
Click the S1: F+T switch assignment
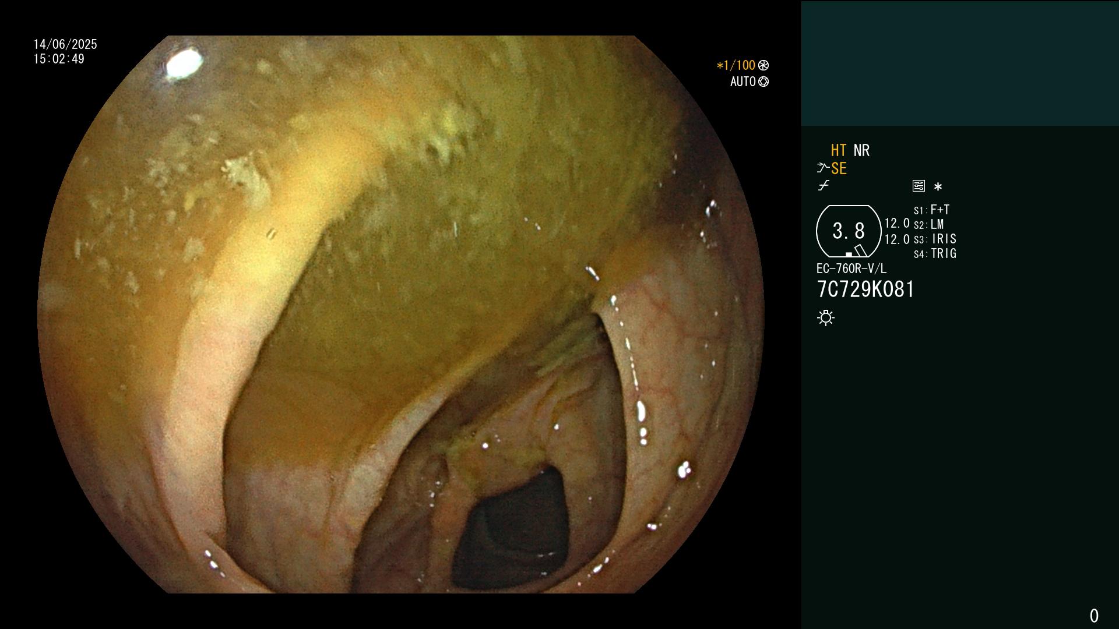tap(931, 210)
